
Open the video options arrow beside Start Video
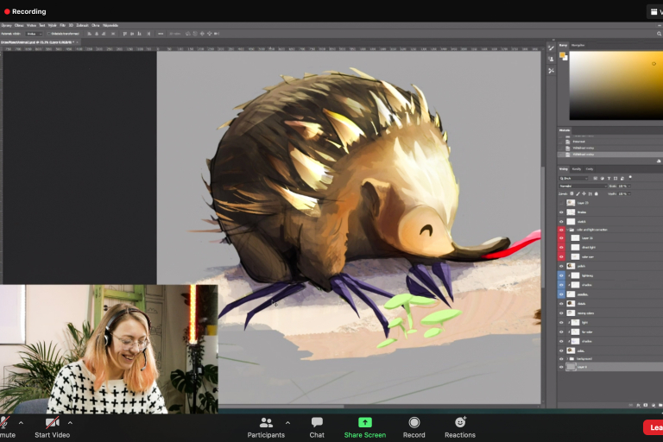point(70,423)
